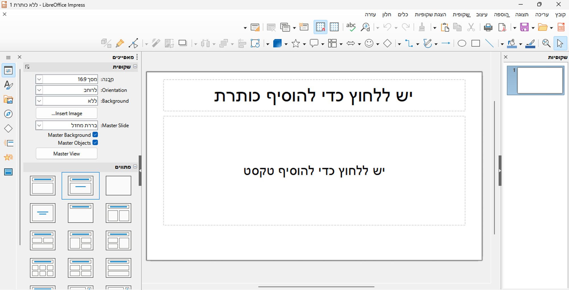Toggle the Display Grid button
Image resolution: width=569 pixels, height=290 pixels.
[334, 27]
